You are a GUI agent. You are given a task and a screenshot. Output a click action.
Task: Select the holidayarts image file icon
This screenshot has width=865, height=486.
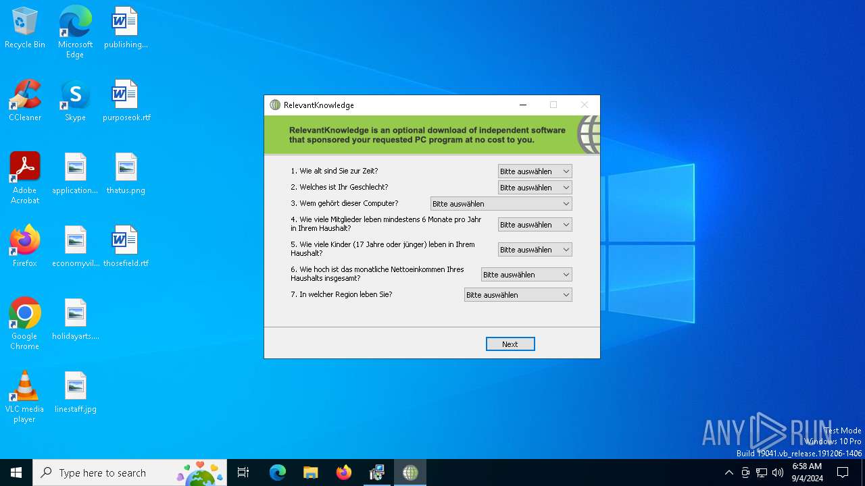tap(75, 320)
